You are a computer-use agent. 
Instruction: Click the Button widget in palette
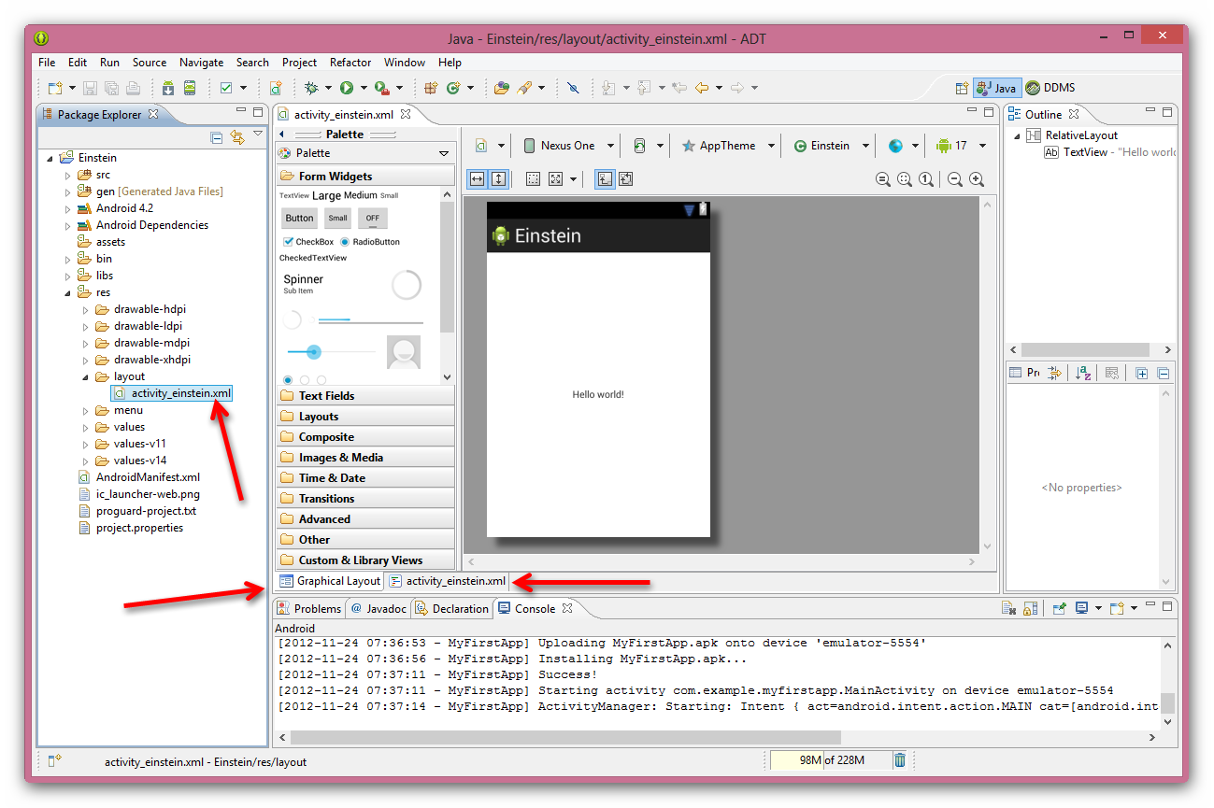299,219
